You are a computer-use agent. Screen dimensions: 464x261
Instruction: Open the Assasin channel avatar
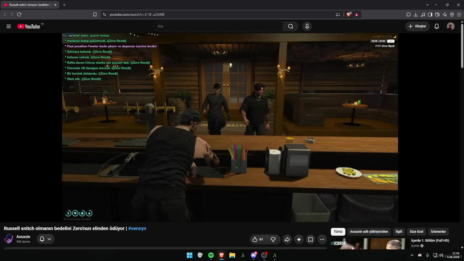click(9, 239)
